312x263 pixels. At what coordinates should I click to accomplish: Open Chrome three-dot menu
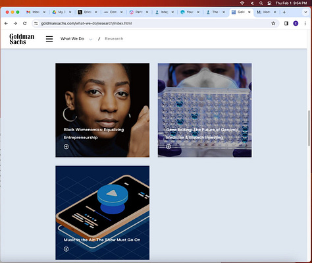(305, 23)
